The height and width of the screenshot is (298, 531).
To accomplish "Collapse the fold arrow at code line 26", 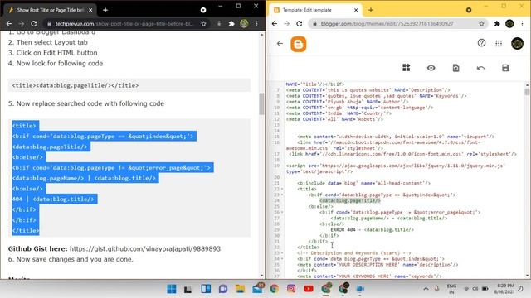I will [282, 212].
